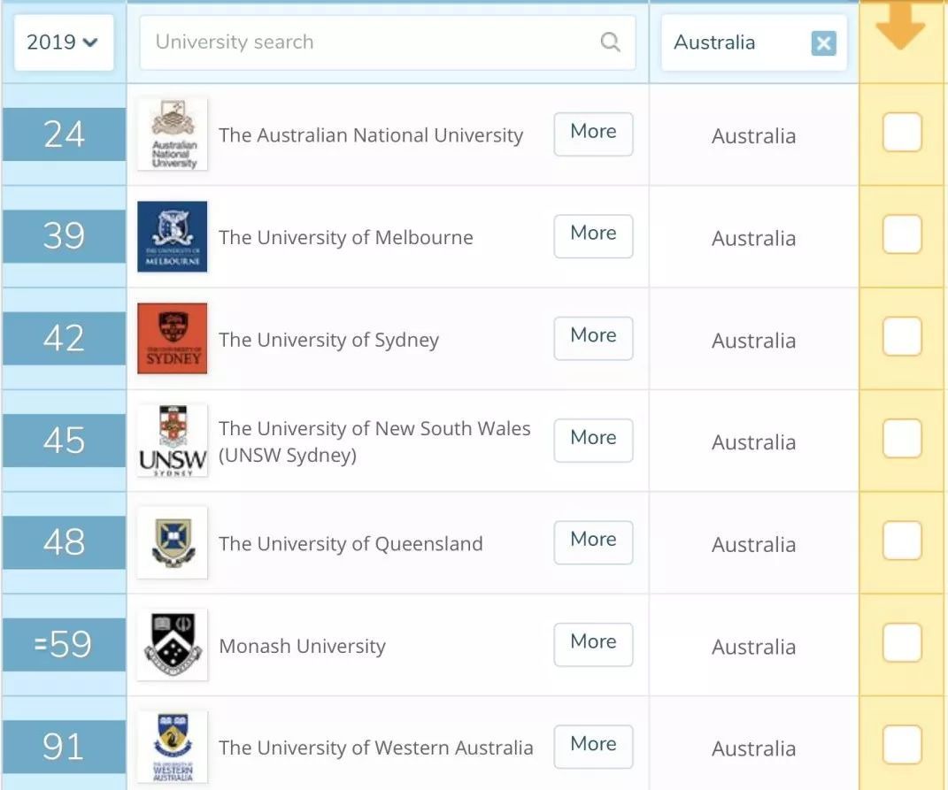Image resolution: width=948 pixels, height=790 pixels.
Task: Tick the Australian National University row checkbox
Action: (x=901, y=132)
